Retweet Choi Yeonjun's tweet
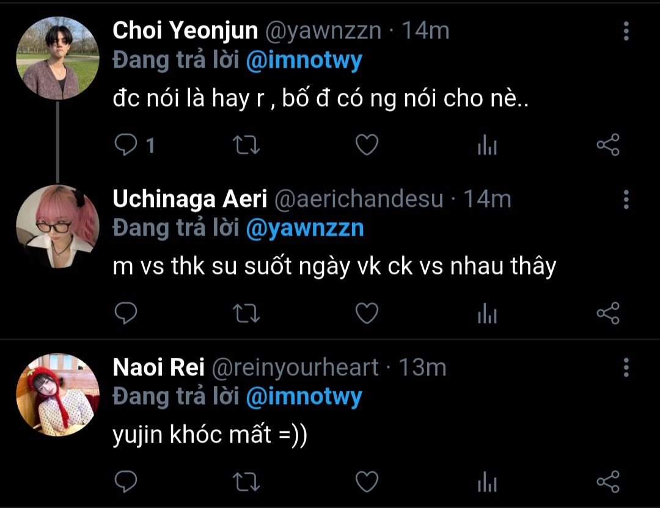 point(248,145)
